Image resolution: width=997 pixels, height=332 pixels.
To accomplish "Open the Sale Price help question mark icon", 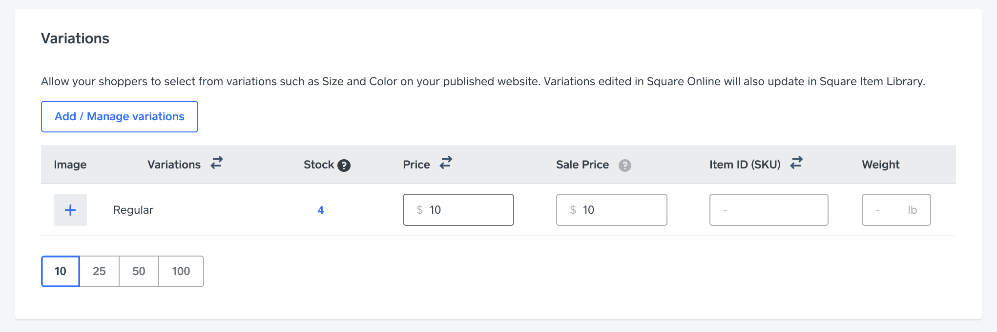I will pos(624,166).
